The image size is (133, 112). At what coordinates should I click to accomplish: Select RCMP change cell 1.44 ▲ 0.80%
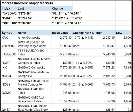coord(84,61)
